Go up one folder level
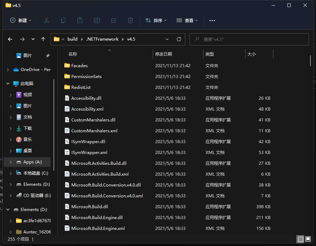This screenshot has height=246, width=316. 43,39
